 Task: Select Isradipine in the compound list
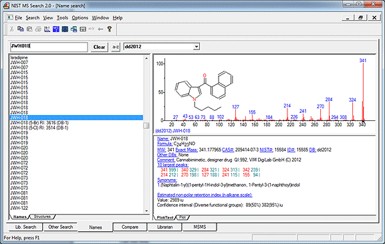coord(19,57)
